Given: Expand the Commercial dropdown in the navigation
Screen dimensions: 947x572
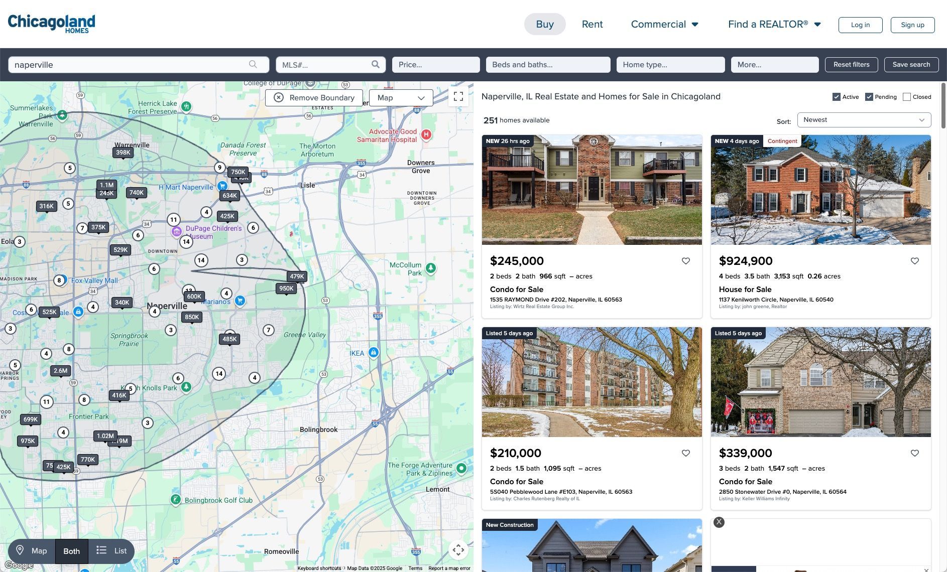Looking at the screenshot, I should [664, 24].
